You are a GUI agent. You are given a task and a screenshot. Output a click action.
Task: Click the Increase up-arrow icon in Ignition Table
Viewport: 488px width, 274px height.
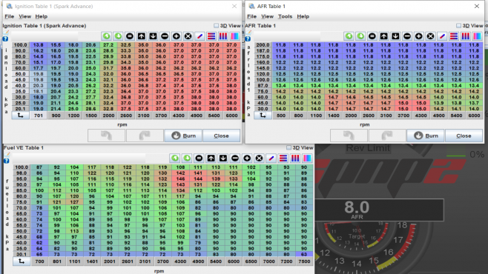[142, 36]
